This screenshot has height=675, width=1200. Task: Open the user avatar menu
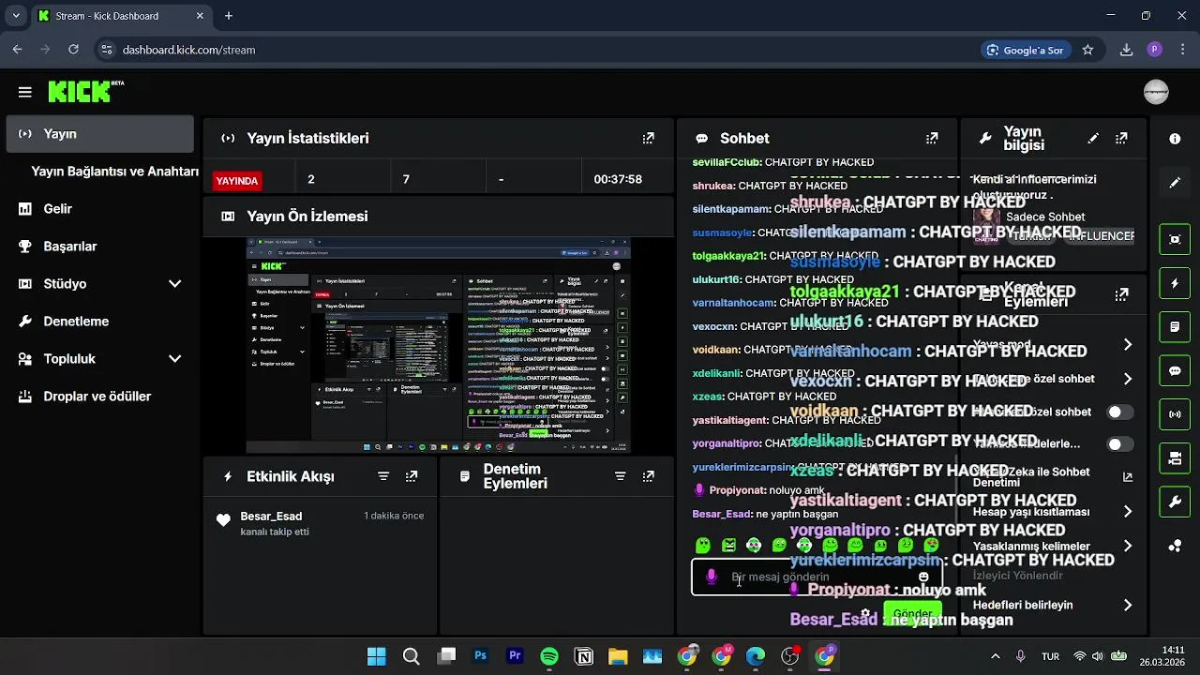(x=1156, y=92)
